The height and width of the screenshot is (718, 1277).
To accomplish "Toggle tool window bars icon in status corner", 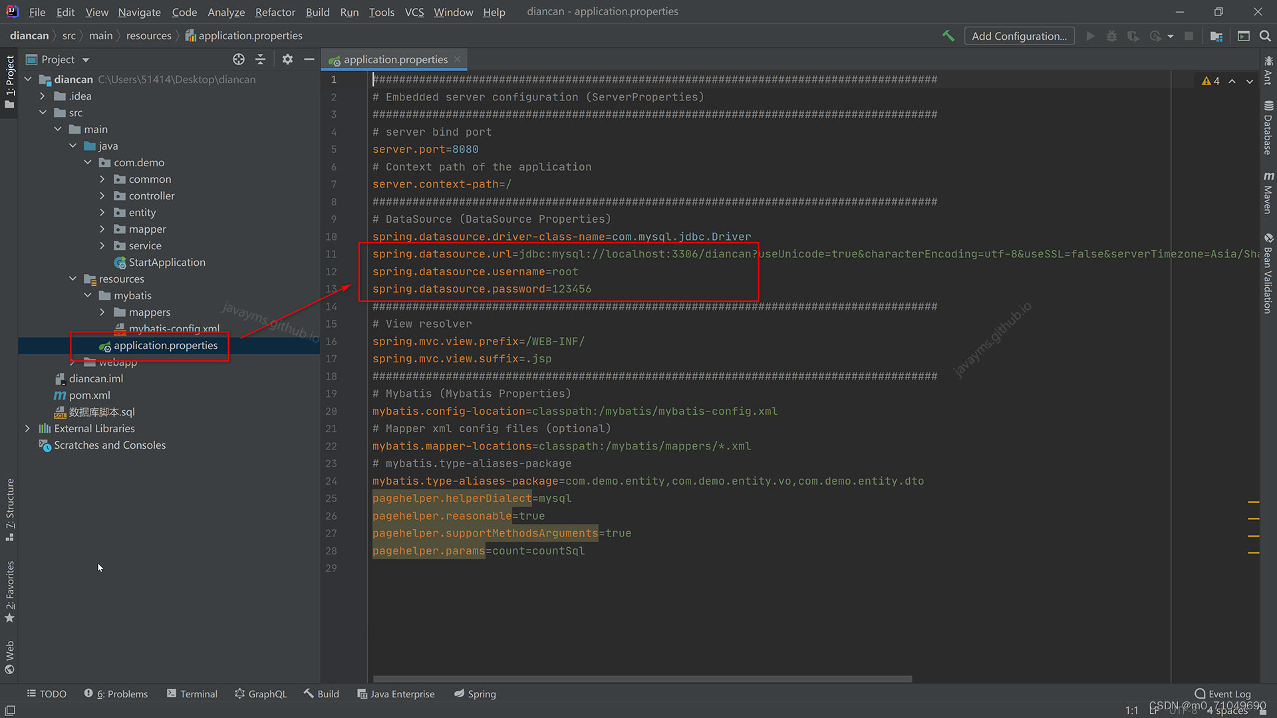I will point(10,710).
